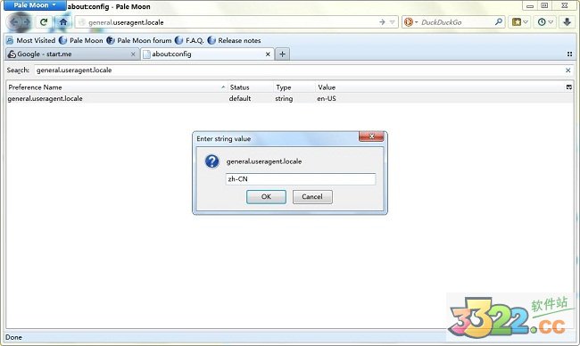Go to the home page
580x346 pixels.
[63, 22]
